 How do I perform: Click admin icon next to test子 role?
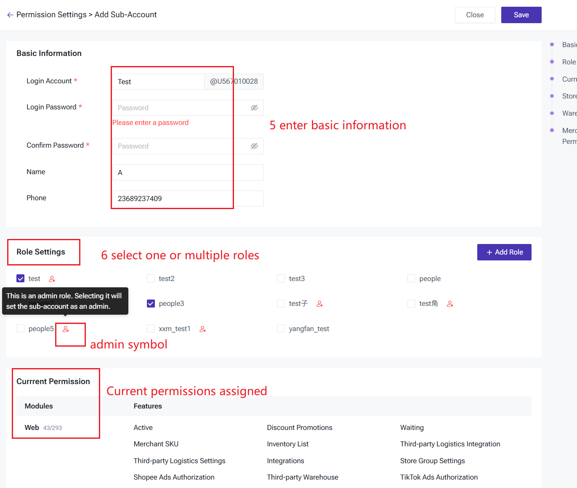(x=320, y=304)
